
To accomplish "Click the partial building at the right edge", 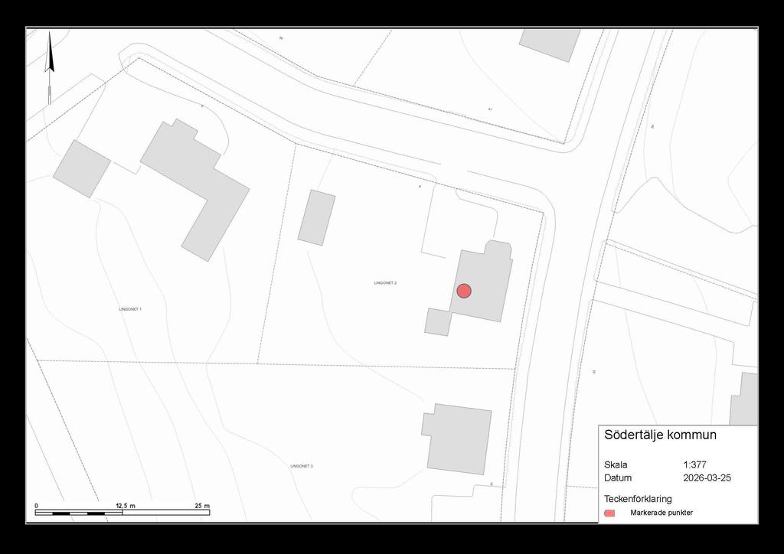I will [746, 399].
